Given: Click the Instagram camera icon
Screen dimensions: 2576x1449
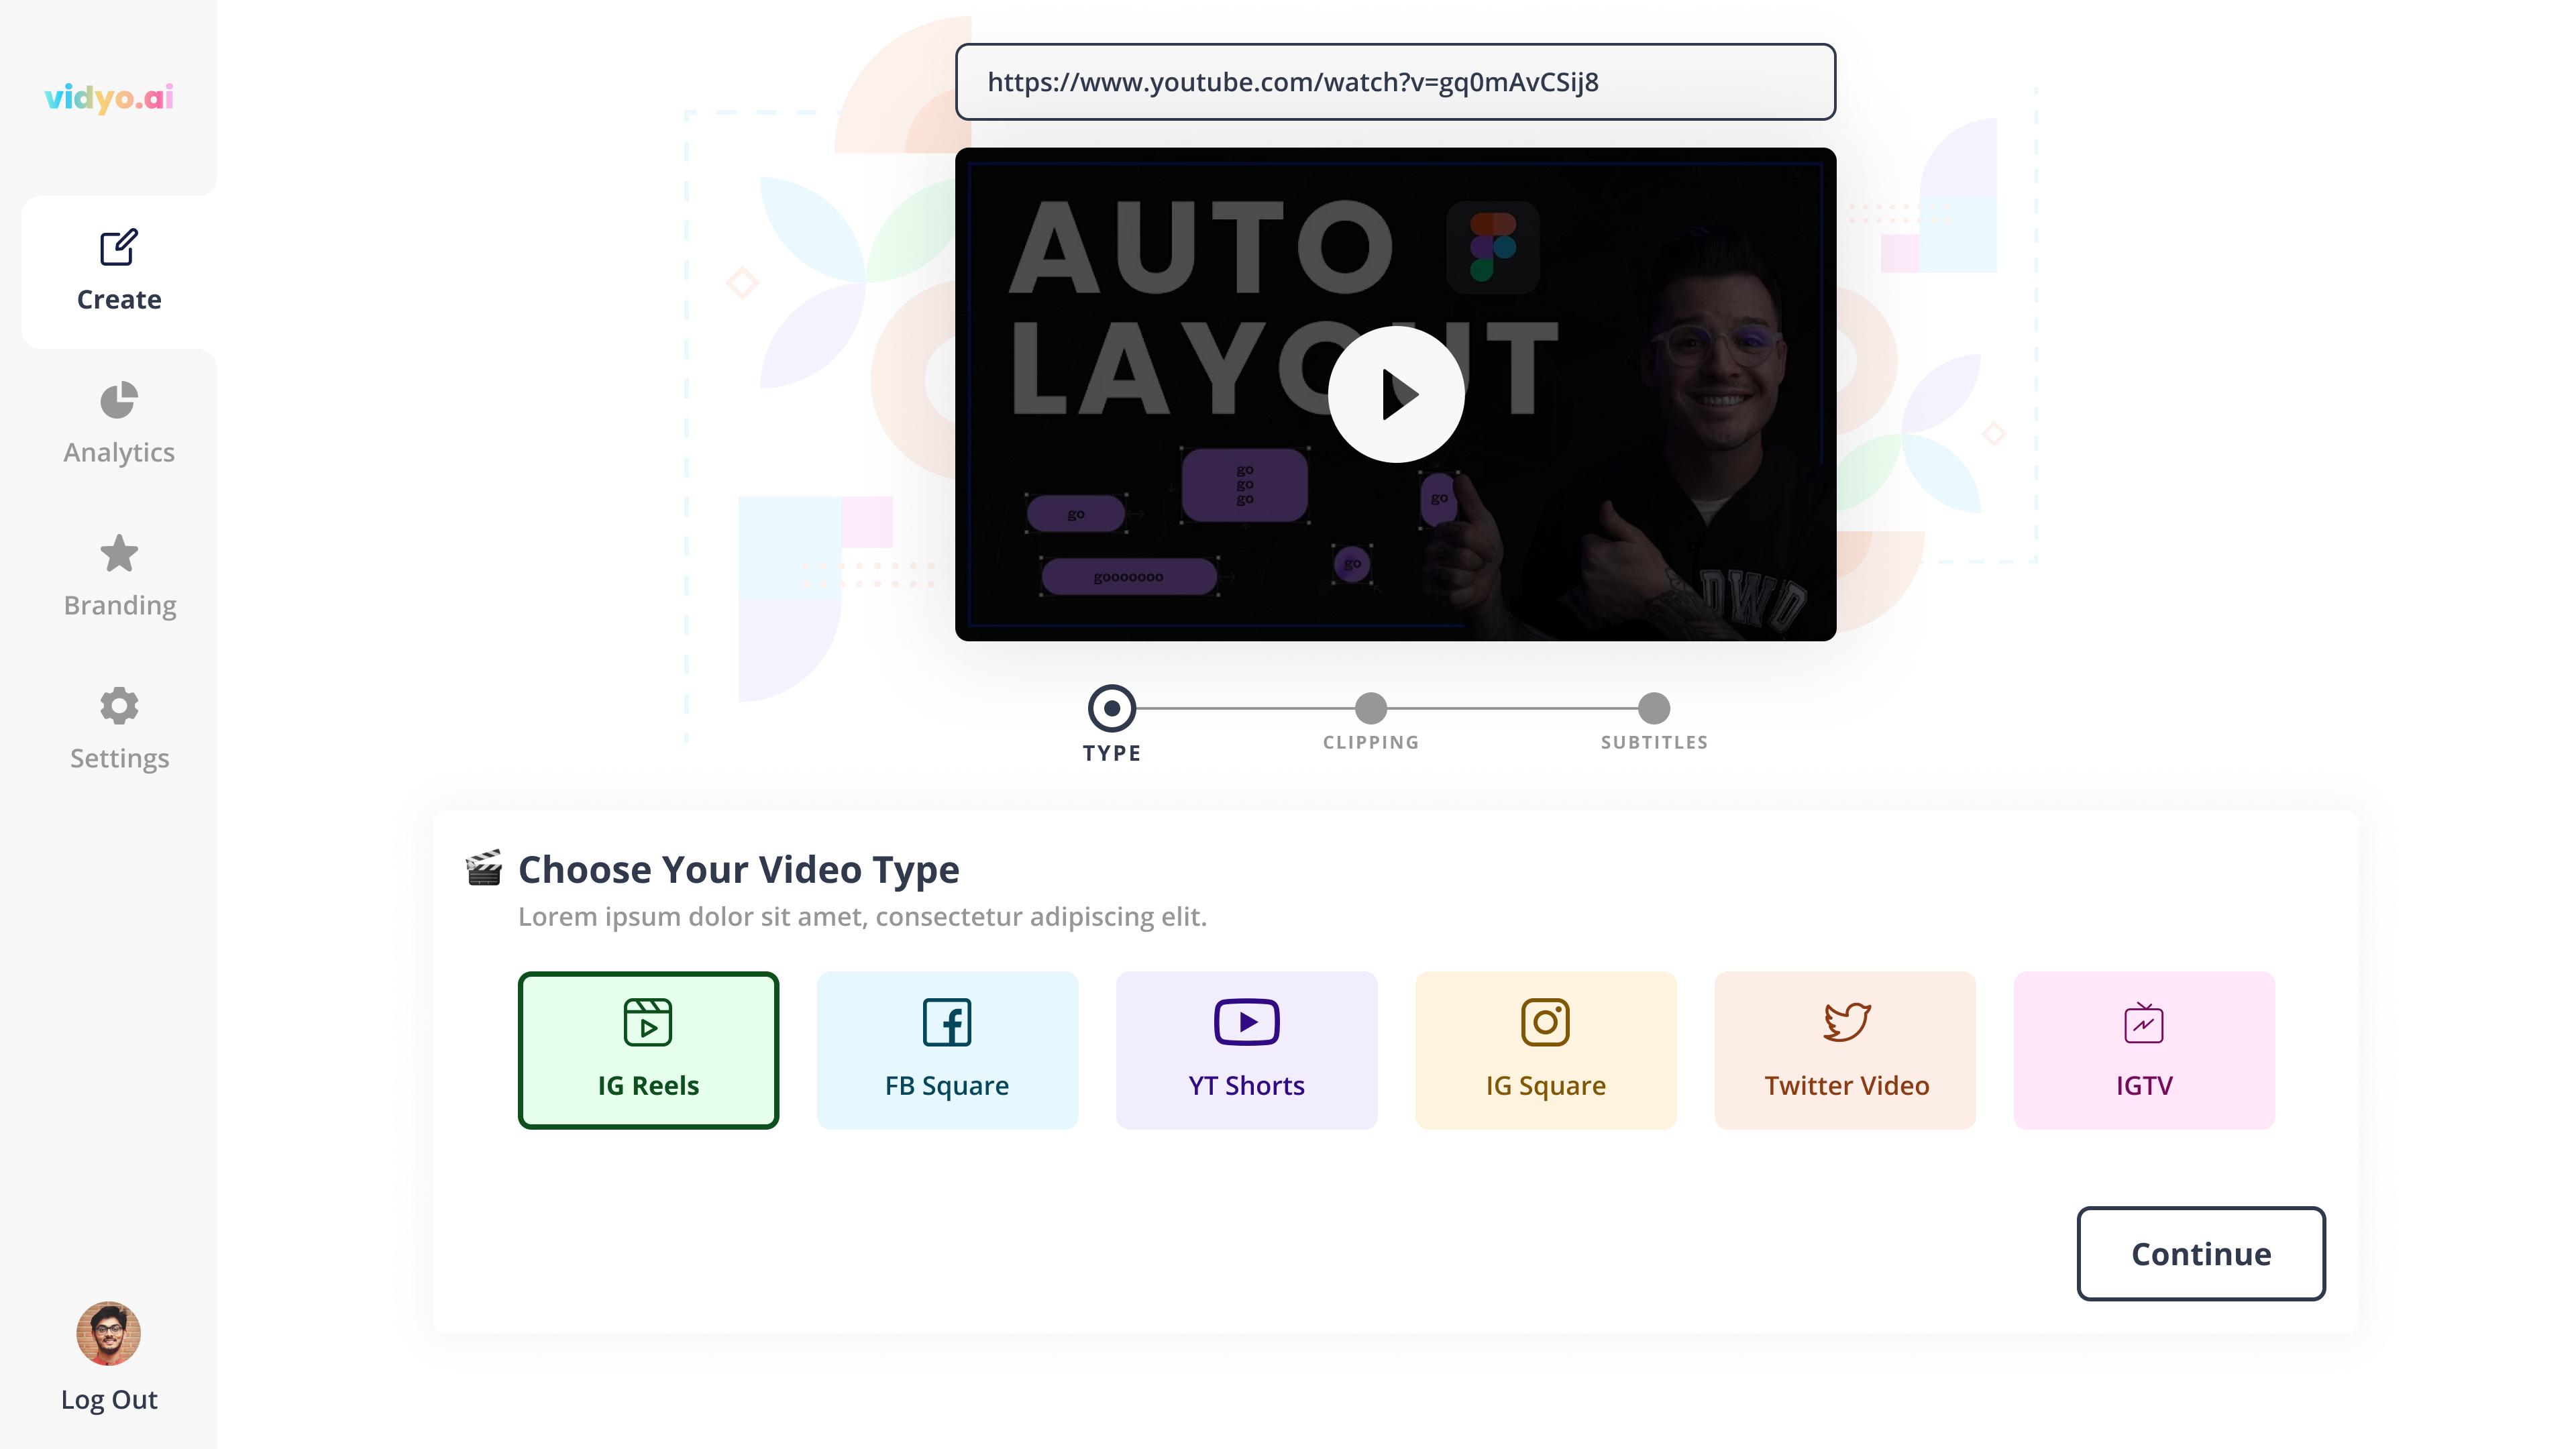Looking at the screenshot, I should click(x=1545, y=1022).
